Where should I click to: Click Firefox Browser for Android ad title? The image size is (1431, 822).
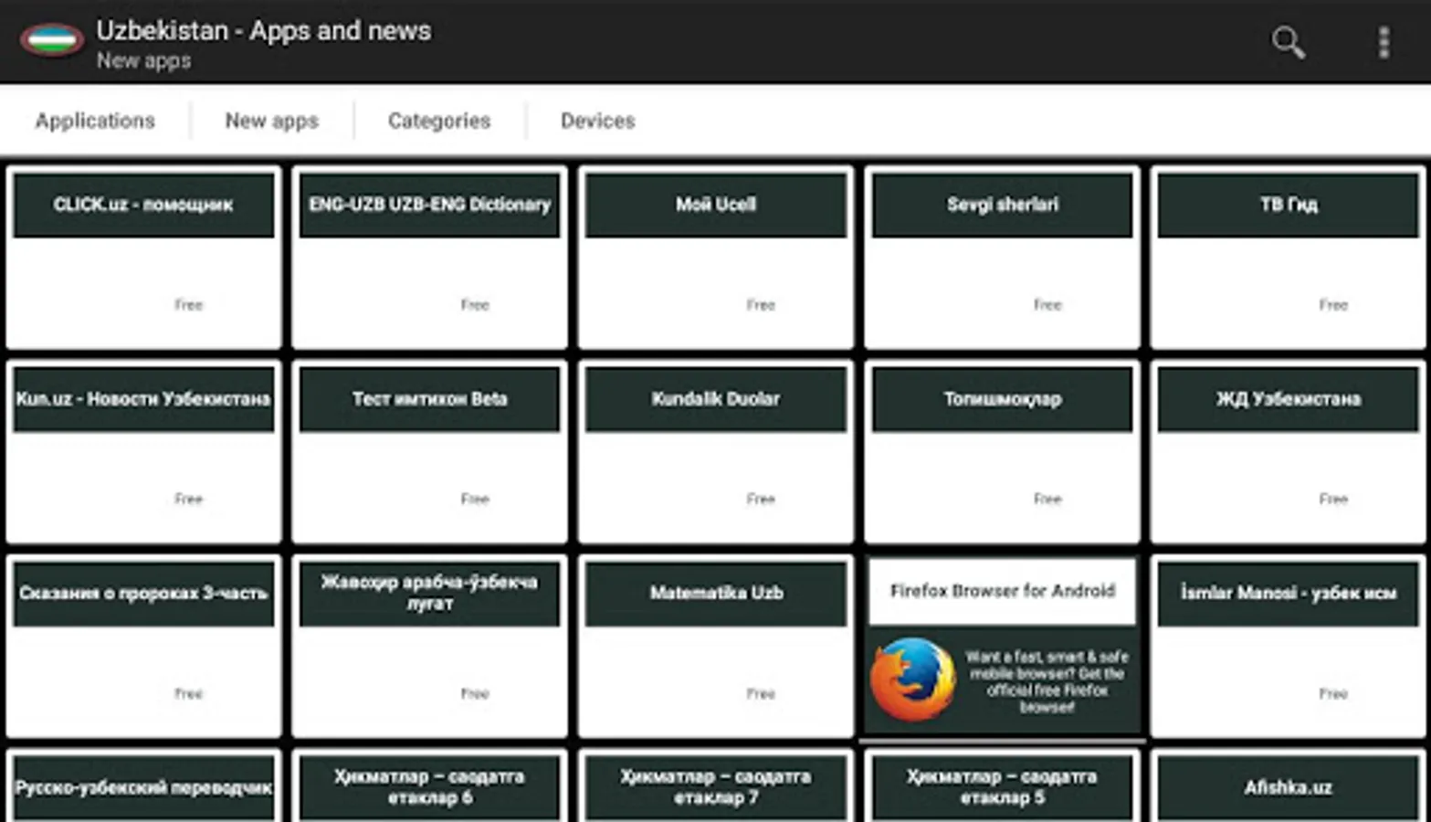(x=1002, y=591)
